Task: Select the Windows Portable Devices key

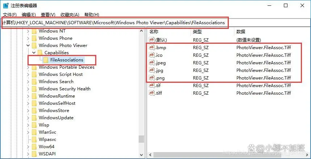Action: (67, 67)
